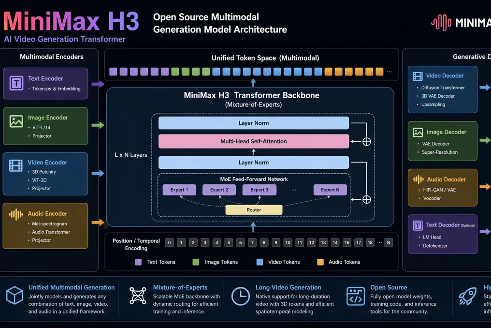Click the 'MiniMax H3' title text
Screen dimensions: 491x328
(x=71, y=21)
